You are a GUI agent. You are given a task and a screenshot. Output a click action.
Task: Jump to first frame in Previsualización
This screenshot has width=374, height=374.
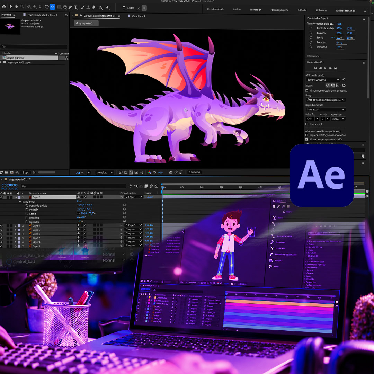click(x=315, y=68)
